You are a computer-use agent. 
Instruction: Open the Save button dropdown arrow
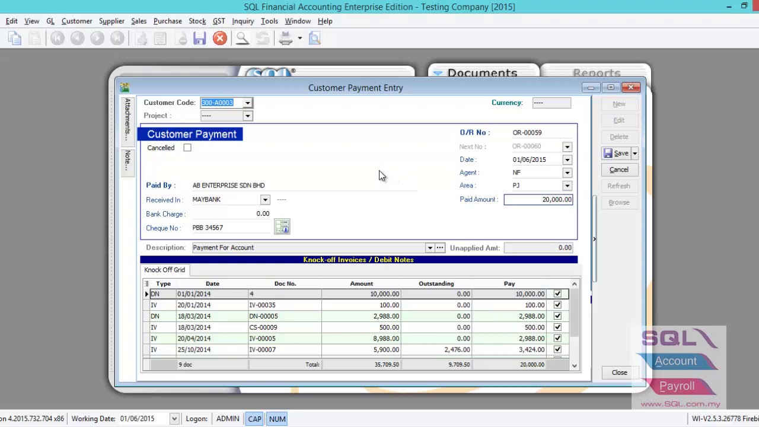pyautogui.click(x=634, y=154)
